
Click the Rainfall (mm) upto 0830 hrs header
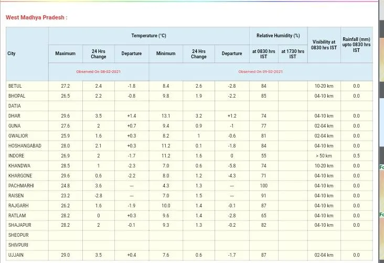tap(356, 45)
